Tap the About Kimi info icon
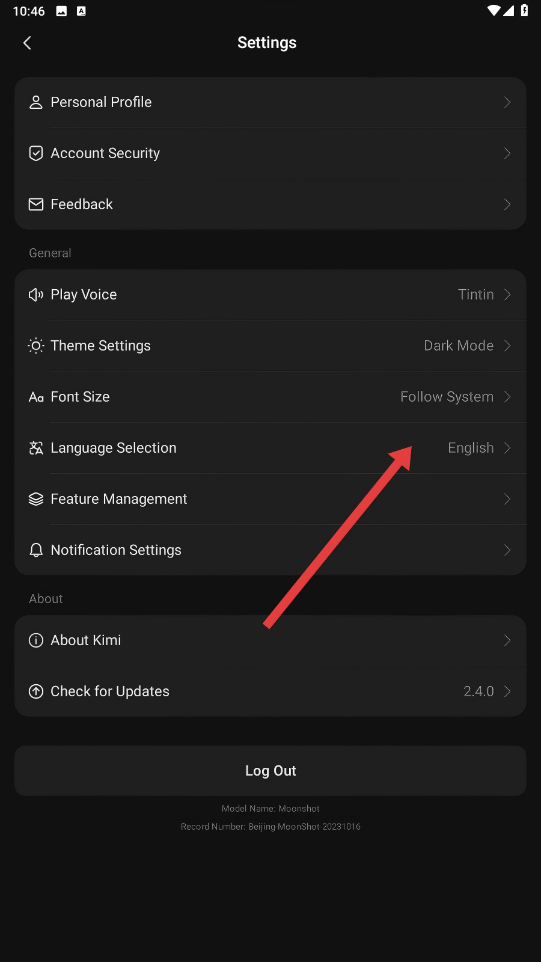This screenshot has height=962, width=541. pos(36,640)
